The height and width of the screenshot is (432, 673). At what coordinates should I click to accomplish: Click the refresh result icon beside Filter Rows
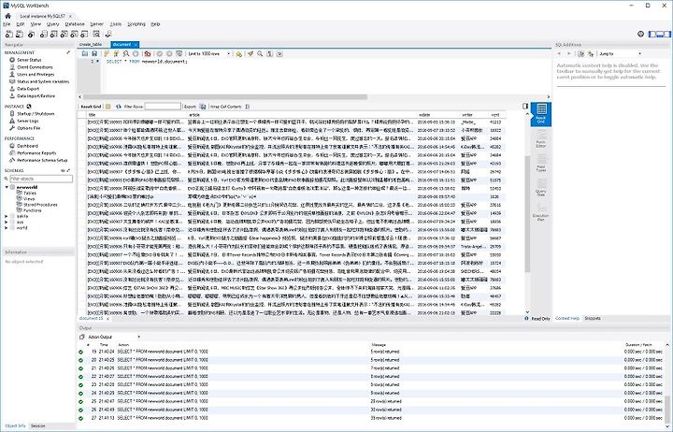click(119, 106)
